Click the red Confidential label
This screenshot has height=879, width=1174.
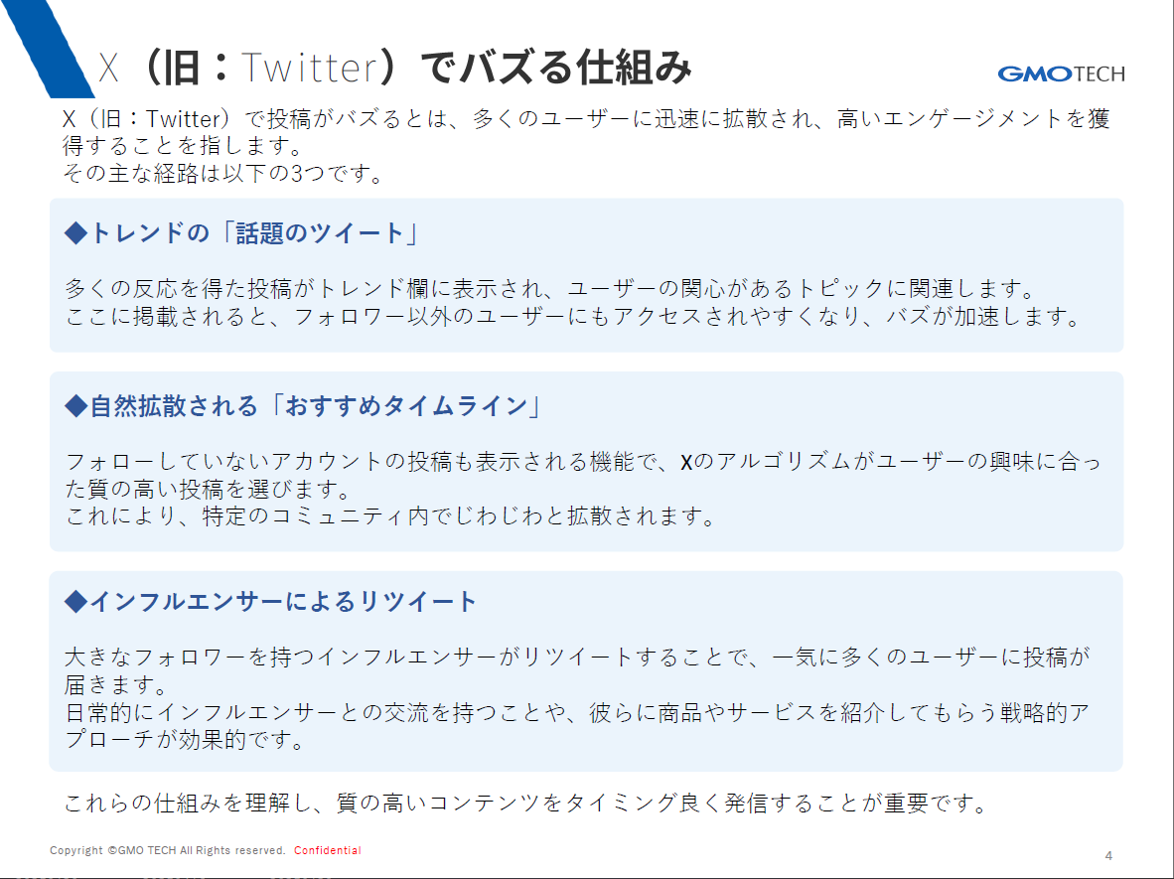tap(327, 850)
